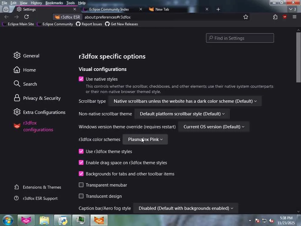Open Python launcher icon in taskbar

click(x=63, y=220)
